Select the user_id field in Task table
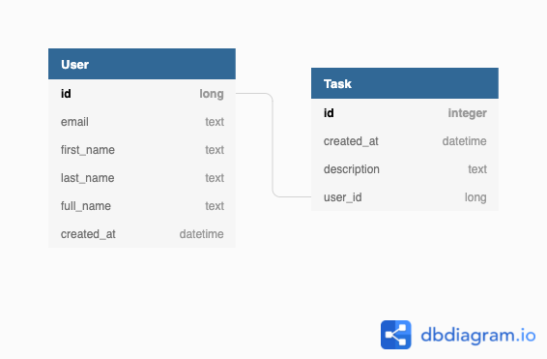The image size is (547, 359). pos(405,197)
